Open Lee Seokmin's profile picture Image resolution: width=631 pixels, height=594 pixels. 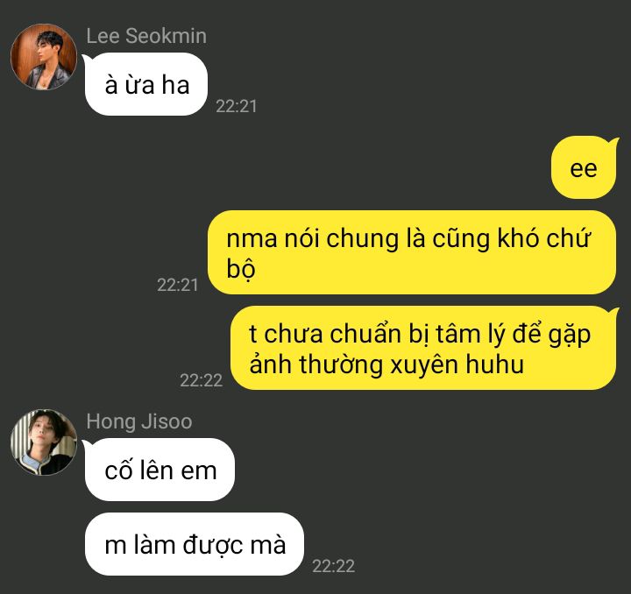pos(44,56)
